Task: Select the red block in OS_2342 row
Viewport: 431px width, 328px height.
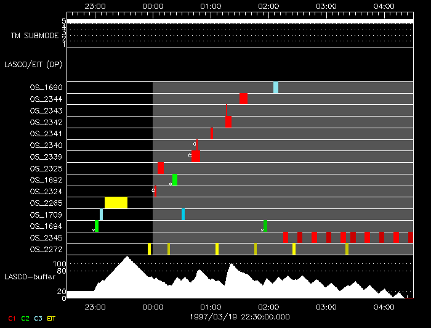Action: (228, 122)
